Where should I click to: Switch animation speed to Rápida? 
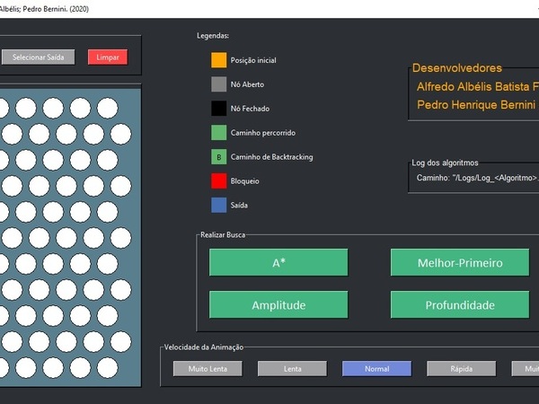click(461, 369)
